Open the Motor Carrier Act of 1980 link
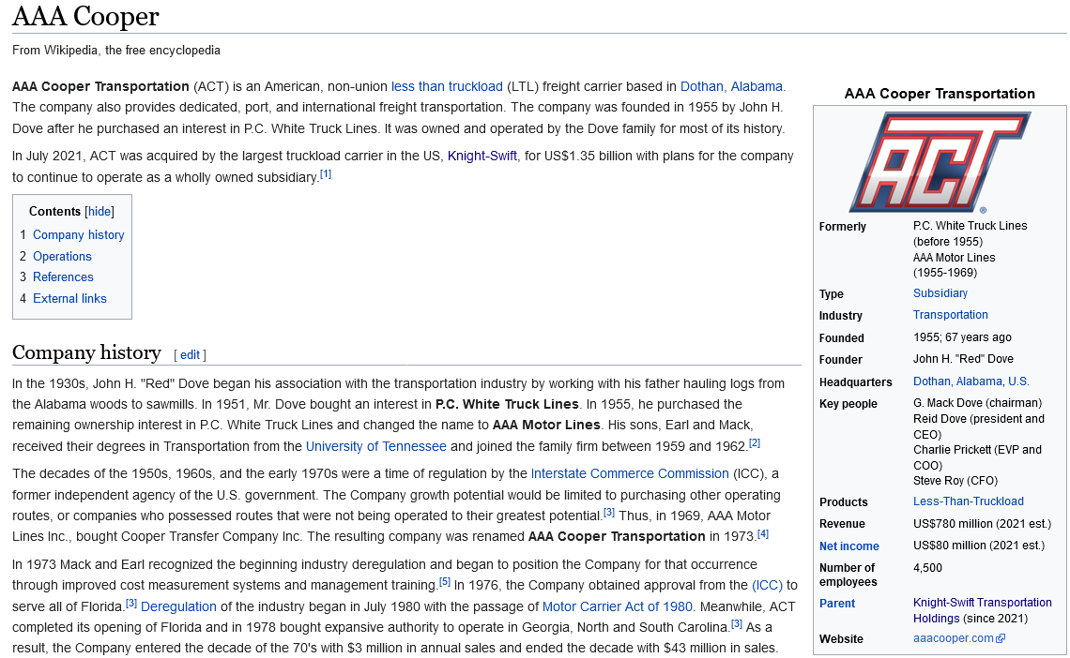This screenshot has width=1070, height=658. [x=617, y=606]
